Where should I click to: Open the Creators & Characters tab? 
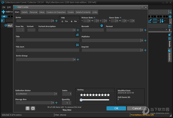tap(56, 12)
